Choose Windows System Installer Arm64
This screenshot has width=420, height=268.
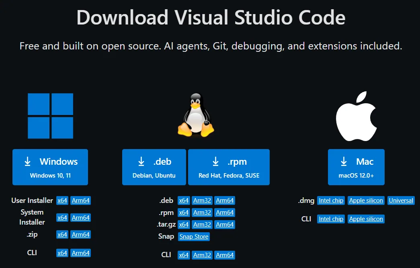coord(81,218)
